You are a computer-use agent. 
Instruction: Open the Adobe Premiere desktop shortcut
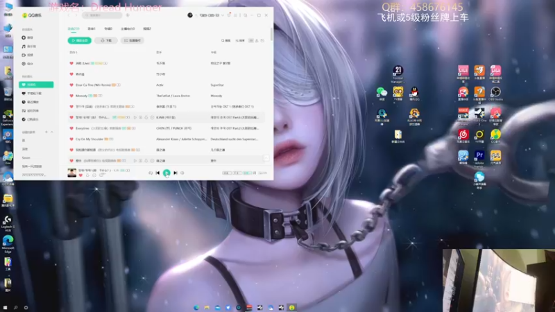pos(479,158)
